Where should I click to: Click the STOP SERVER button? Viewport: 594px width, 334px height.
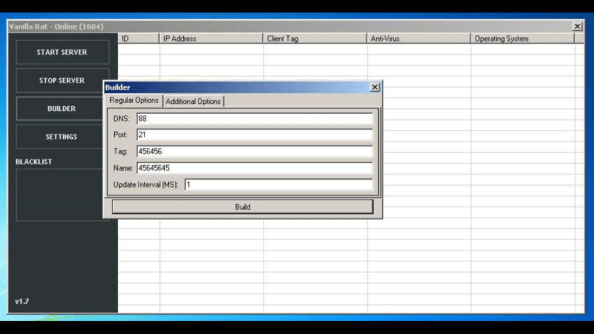pos(63,80)
